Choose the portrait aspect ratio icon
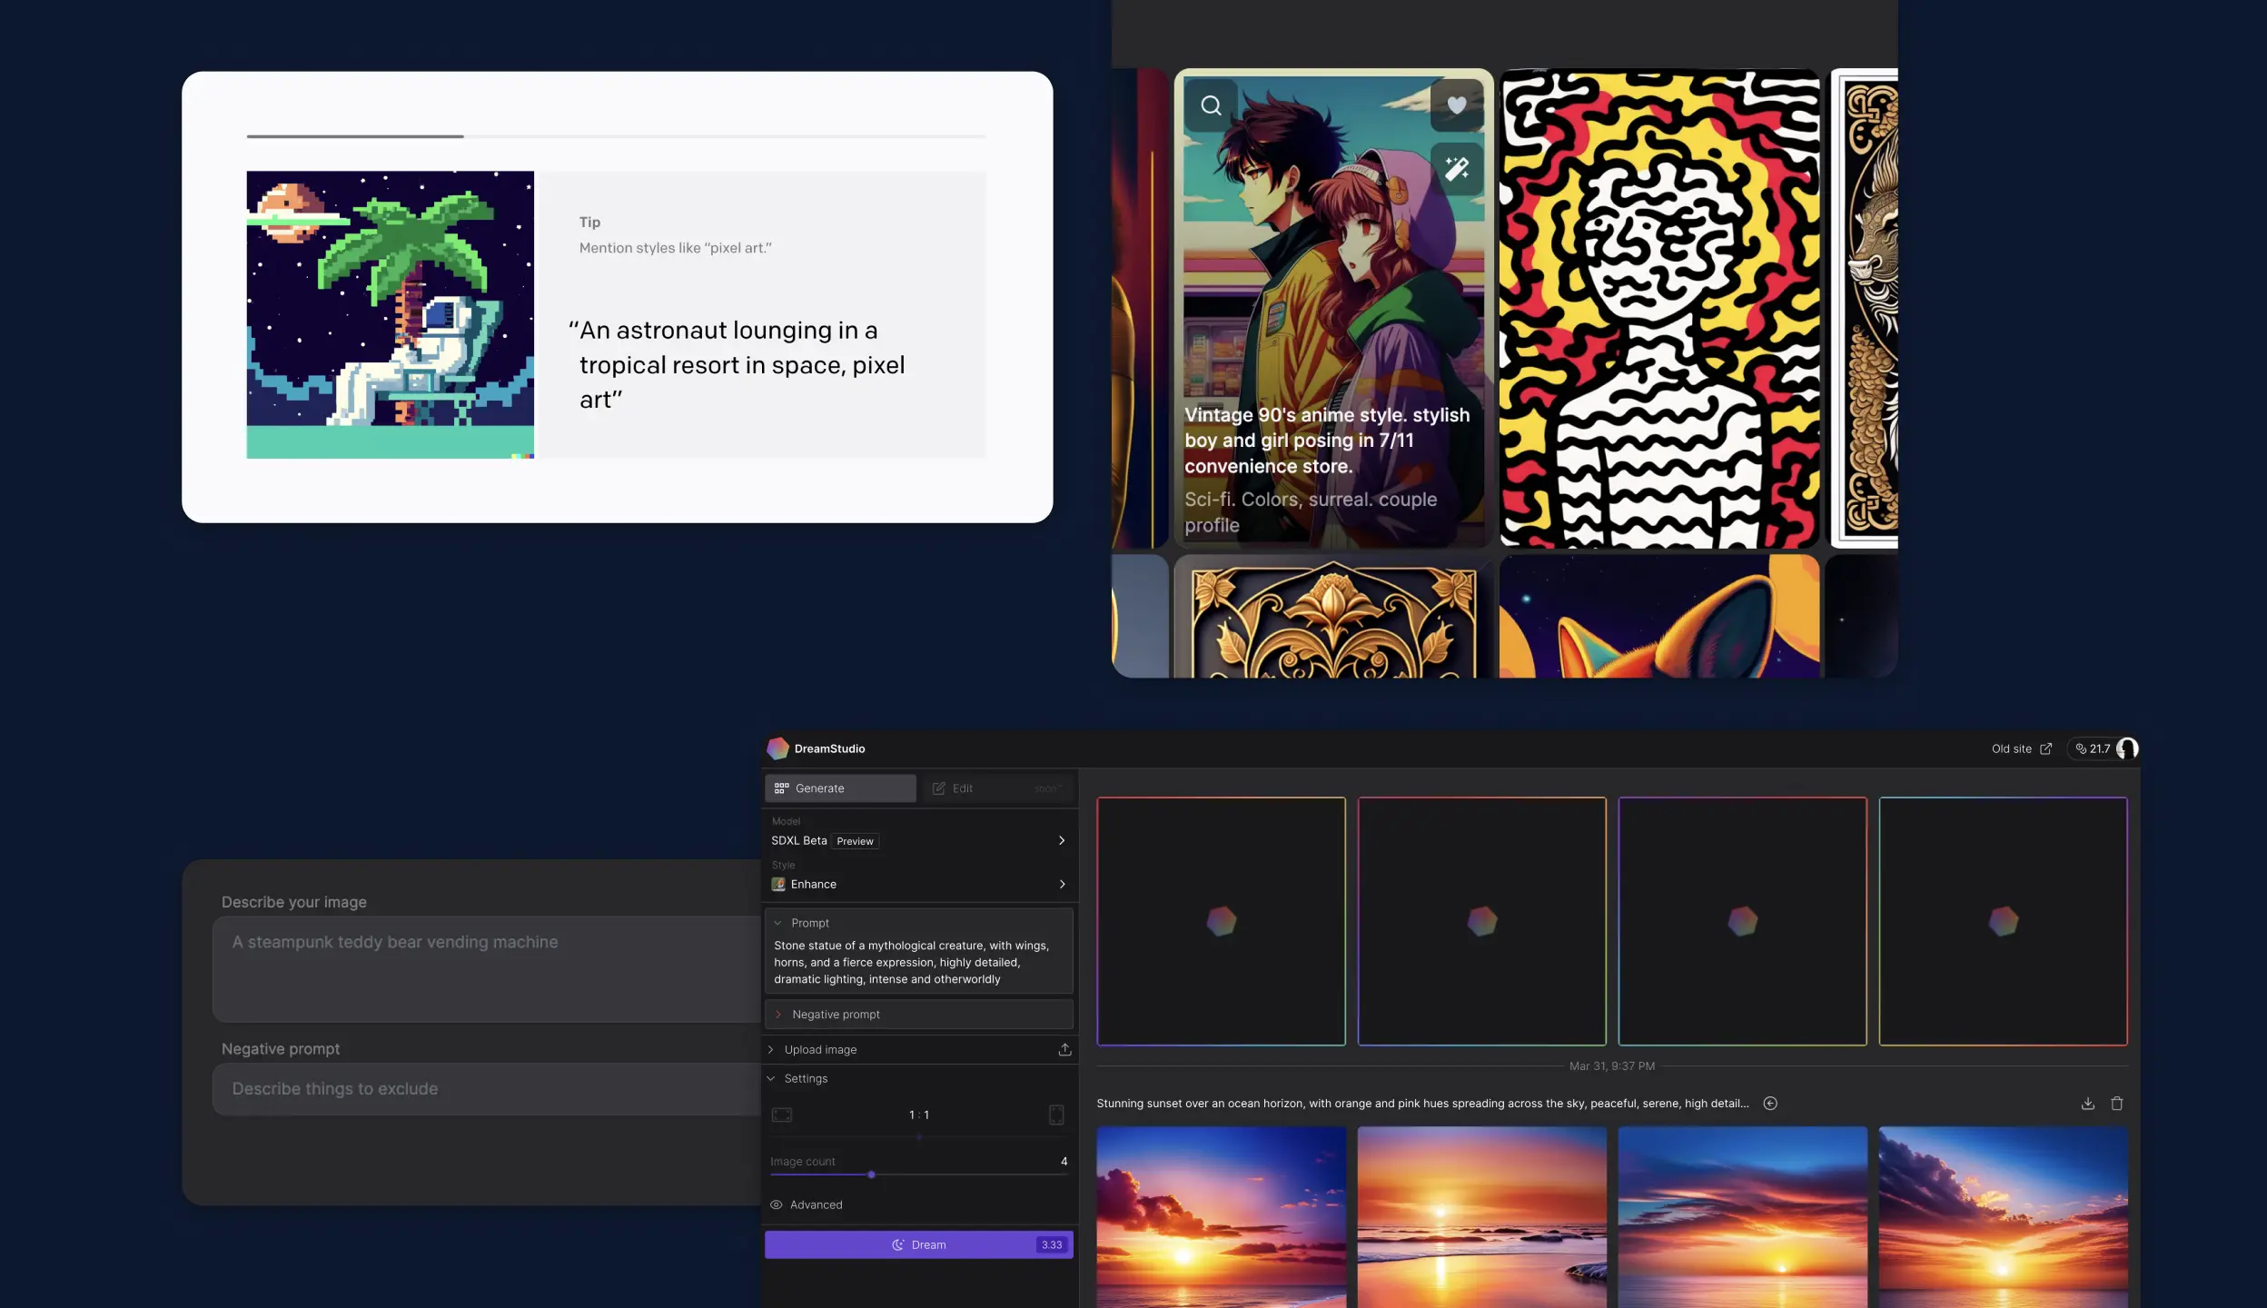 (x=1056, y=1115)
